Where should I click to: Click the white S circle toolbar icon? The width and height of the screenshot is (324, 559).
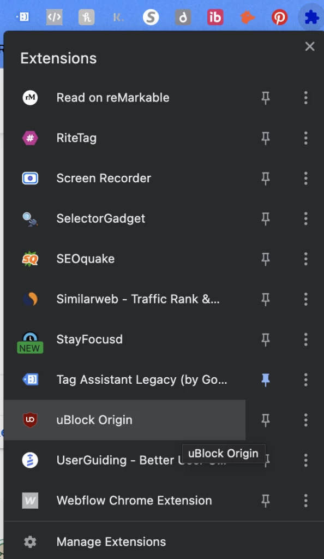(x=151, y=17)
